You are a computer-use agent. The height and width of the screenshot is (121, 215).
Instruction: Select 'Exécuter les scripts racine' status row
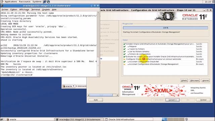[x=165, y=56]
